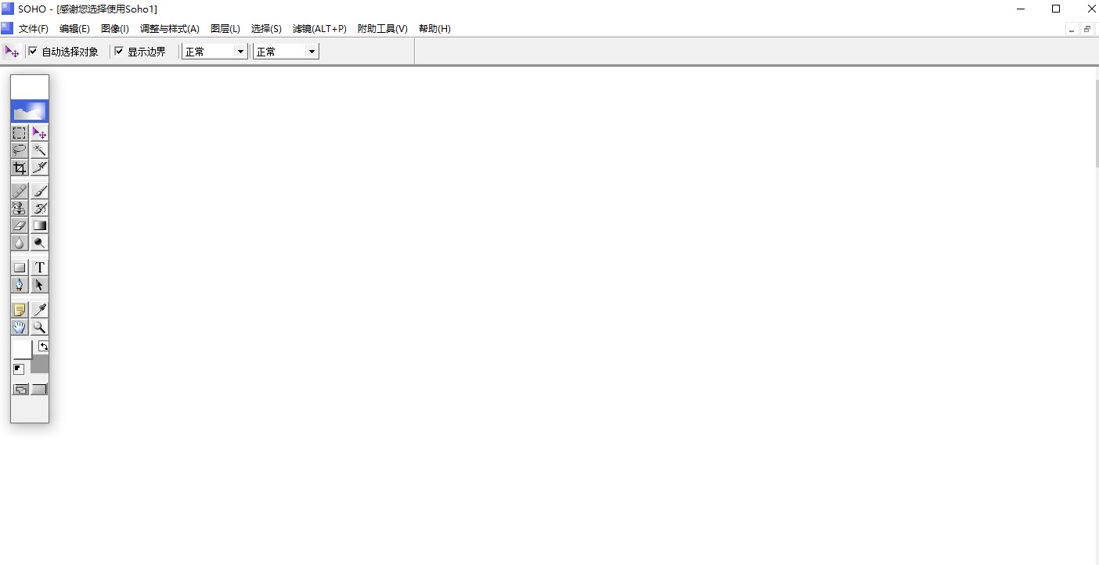Select the Crop tool

(x=20, y=167)
